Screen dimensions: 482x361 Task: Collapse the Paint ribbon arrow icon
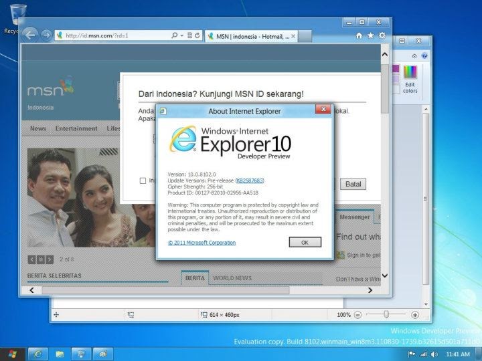(414, 56)
